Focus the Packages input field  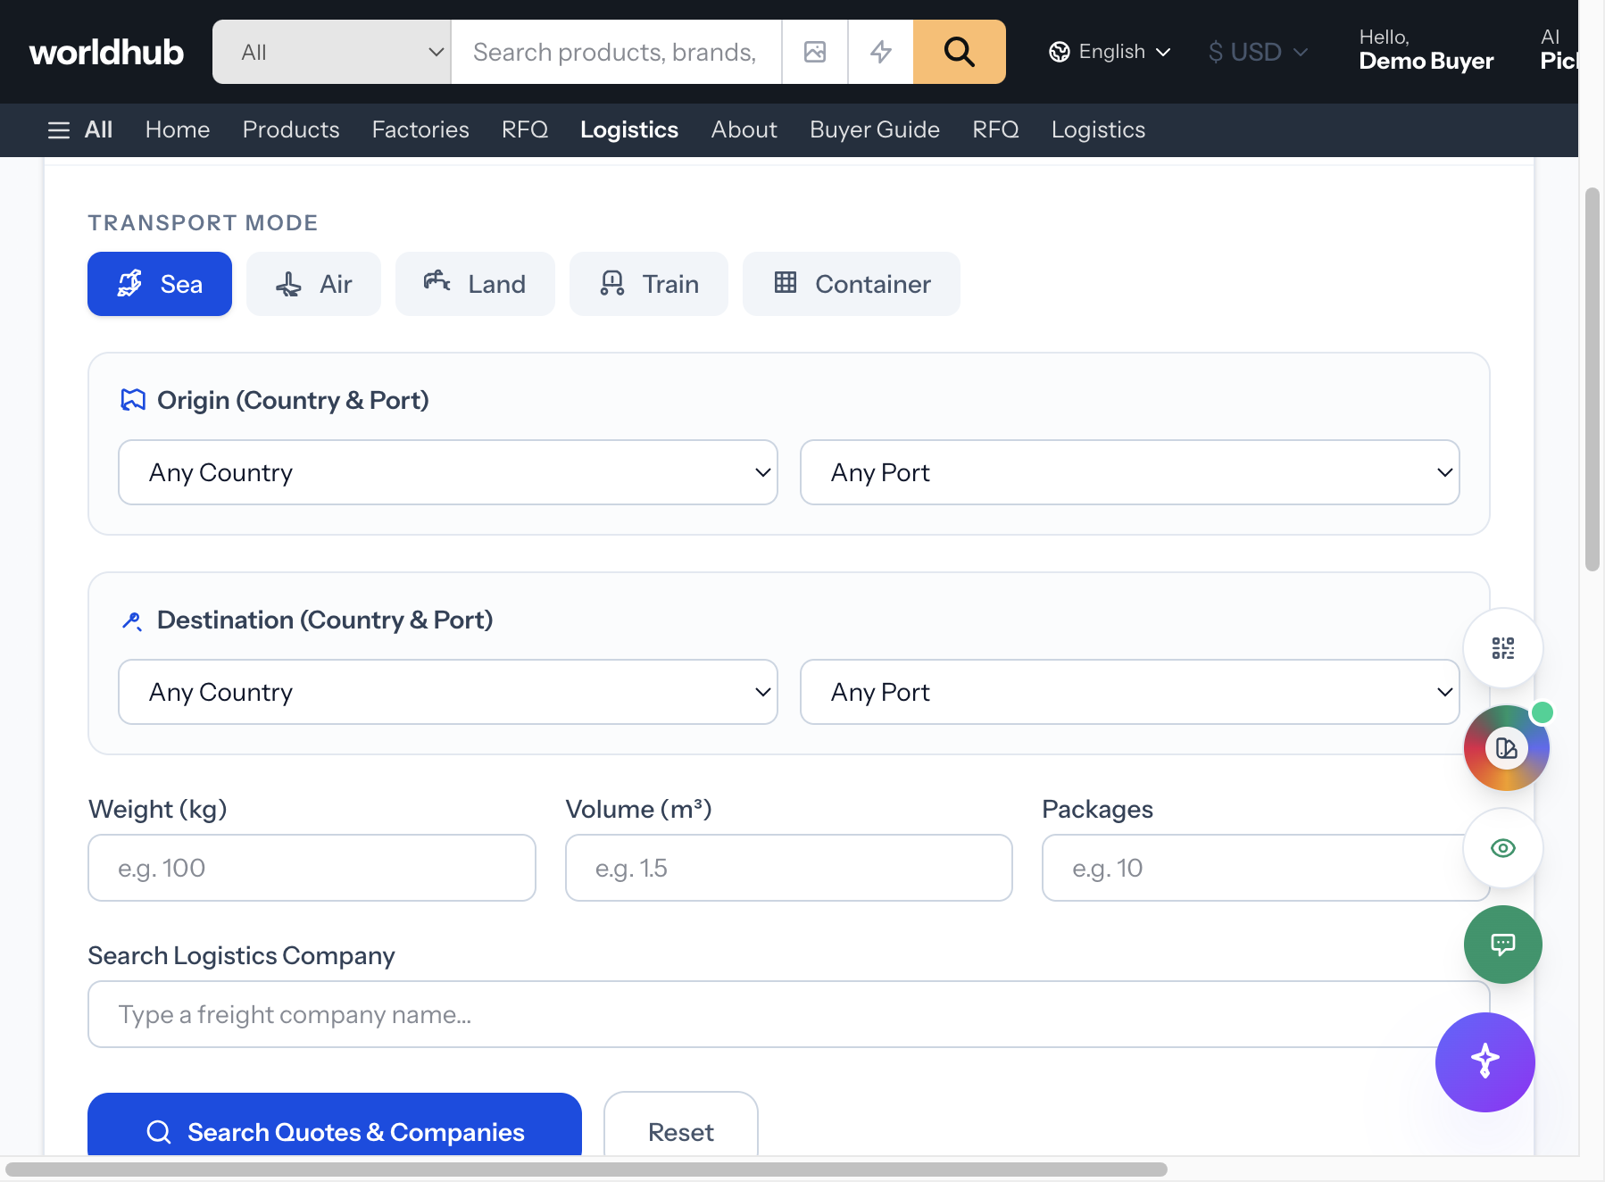tap(1266, 868)
